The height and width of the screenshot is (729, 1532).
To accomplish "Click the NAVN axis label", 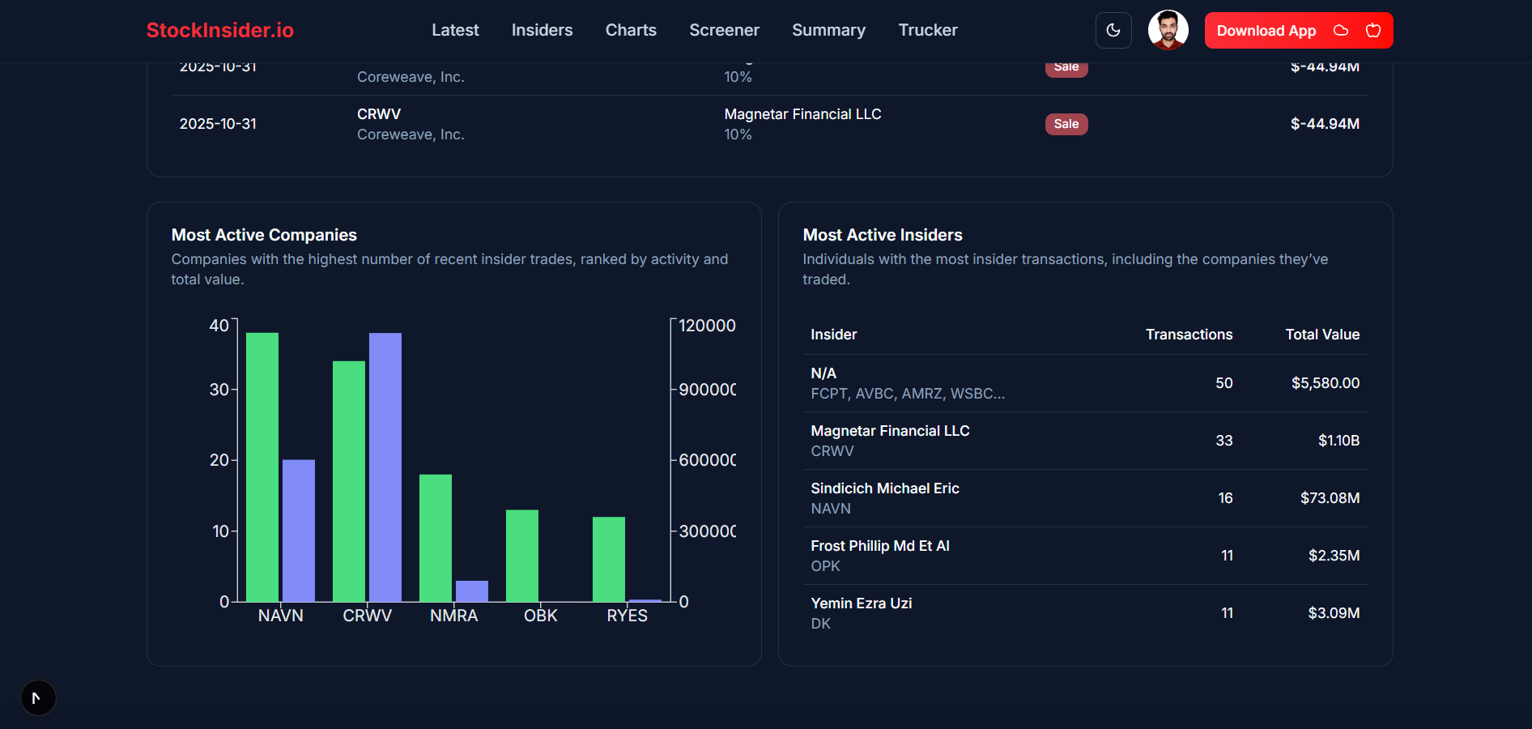I will click(x=281, y=616).
